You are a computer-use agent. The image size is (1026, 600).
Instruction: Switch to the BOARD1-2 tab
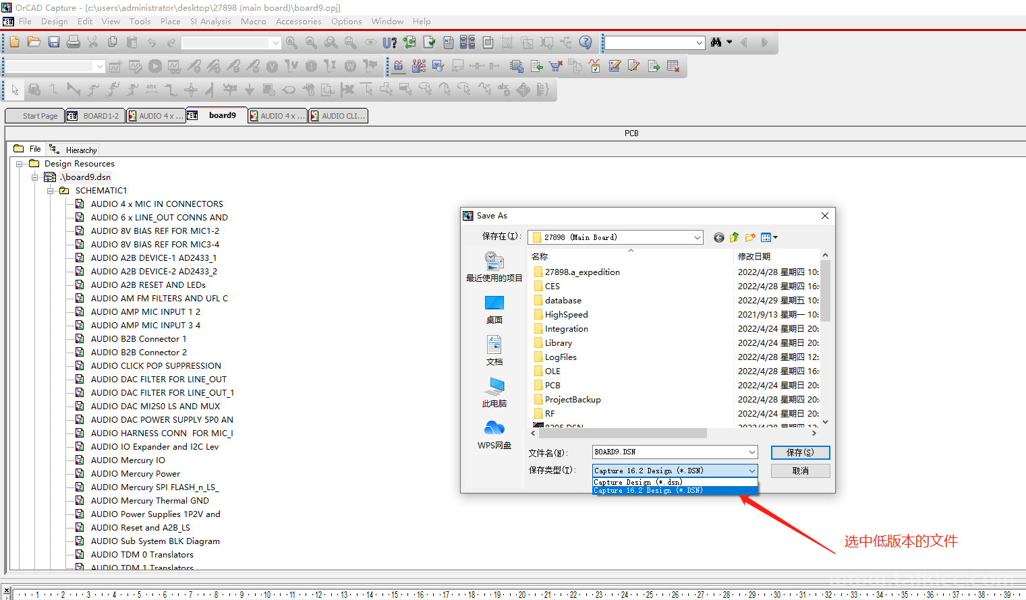95,116
